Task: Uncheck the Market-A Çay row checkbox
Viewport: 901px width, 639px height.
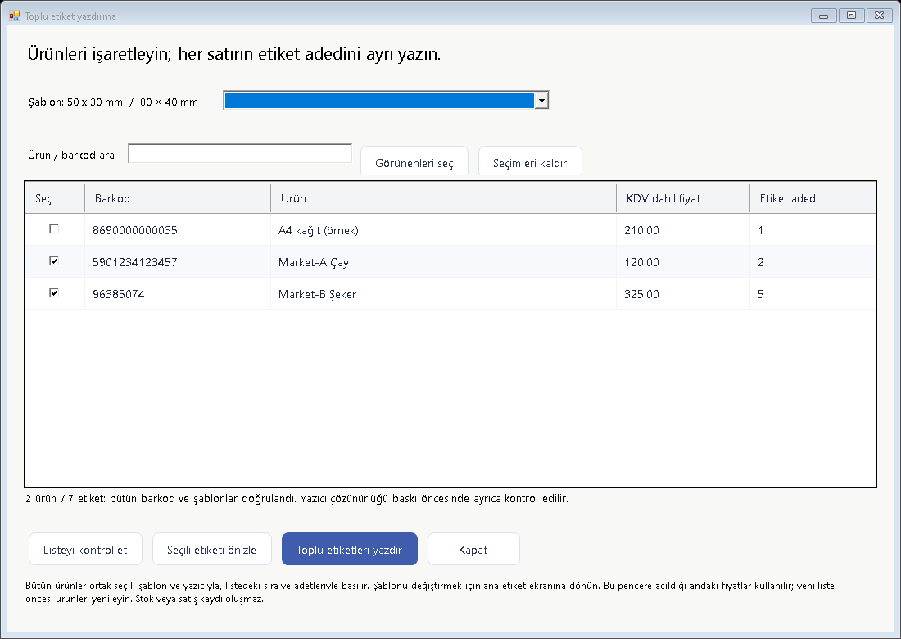Action: [54, 261]
